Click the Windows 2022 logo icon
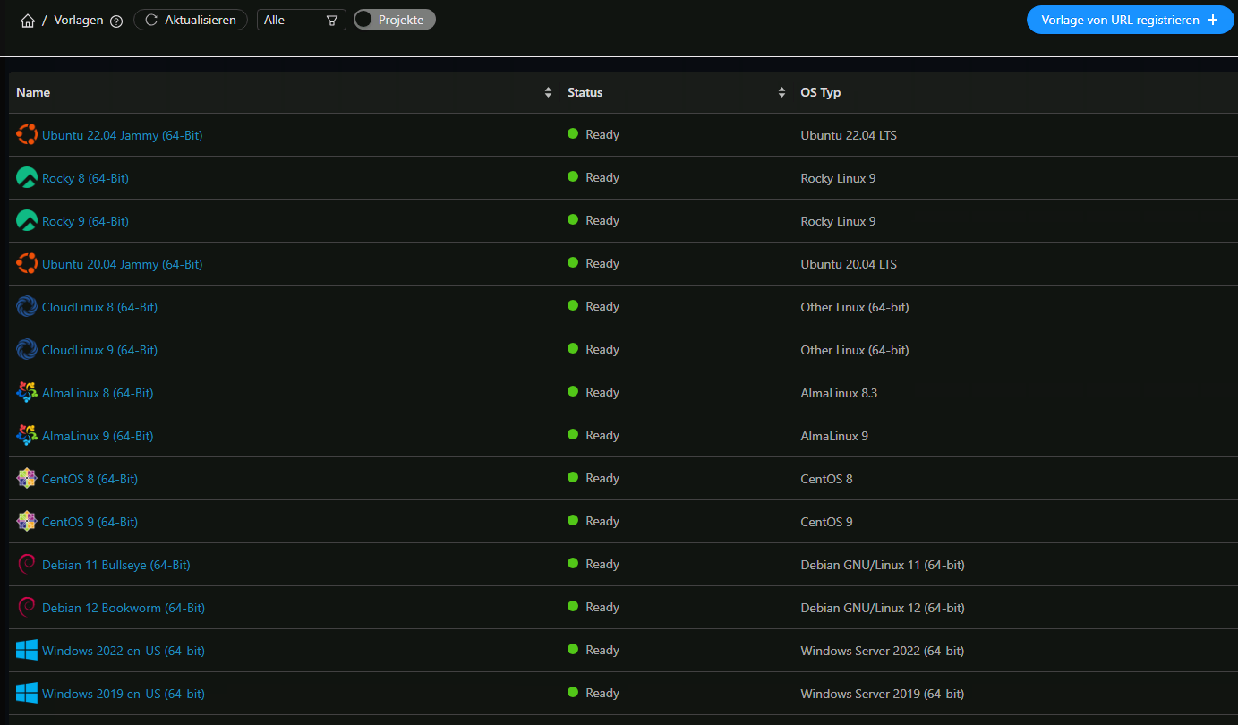The width and height of the screenshot is (1238, 725). [x=27, y=651]
